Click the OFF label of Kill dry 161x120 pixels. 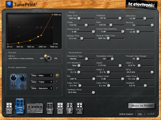[x=42, y=58]
